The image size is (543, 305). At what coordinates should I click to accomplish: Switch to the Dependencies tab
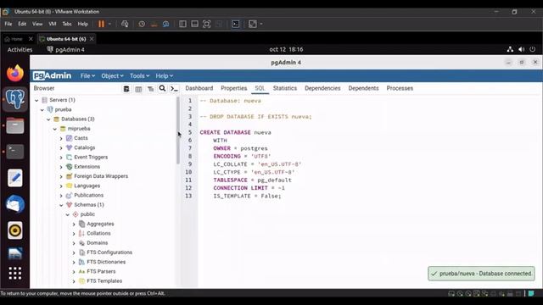pos(322,88)
